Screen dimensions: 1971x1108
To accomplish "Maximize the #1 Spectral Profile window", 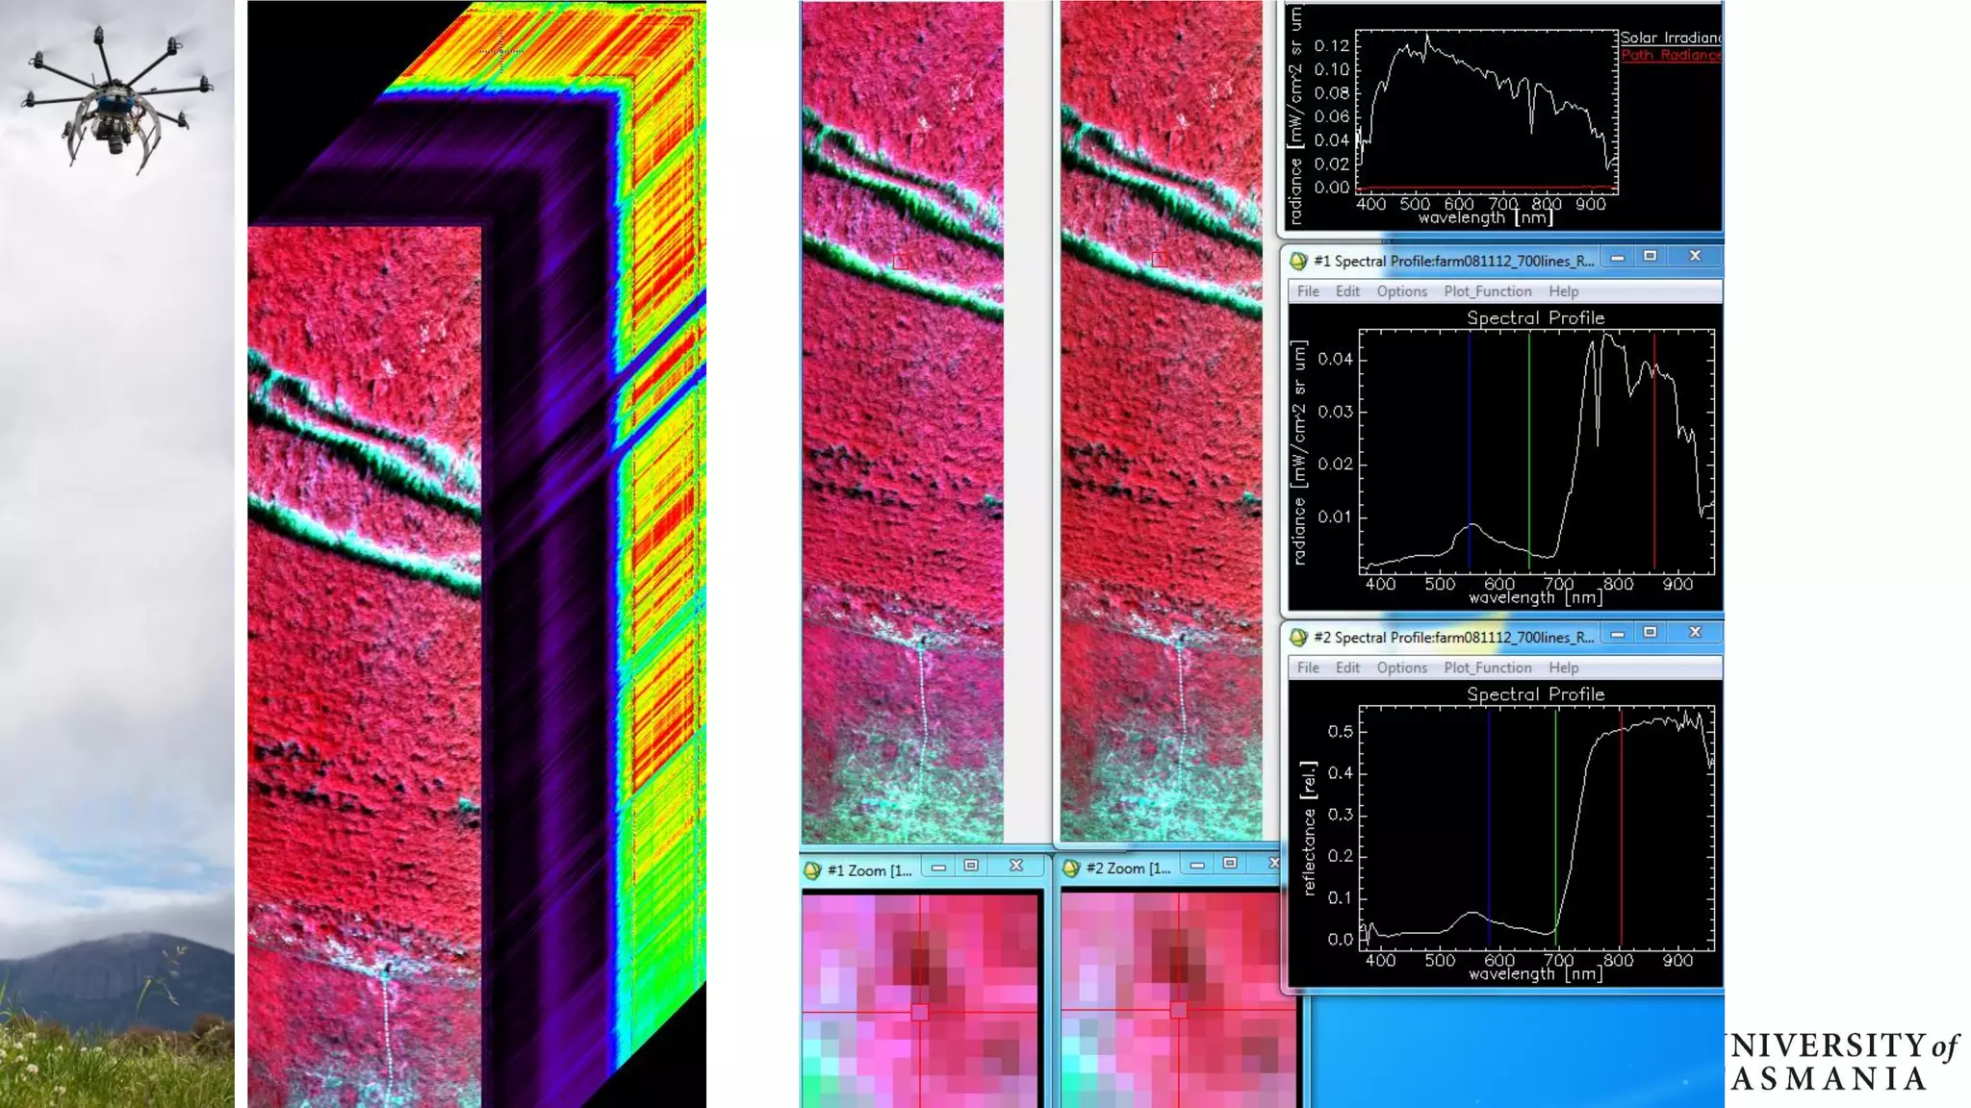I will point(1650,256).
